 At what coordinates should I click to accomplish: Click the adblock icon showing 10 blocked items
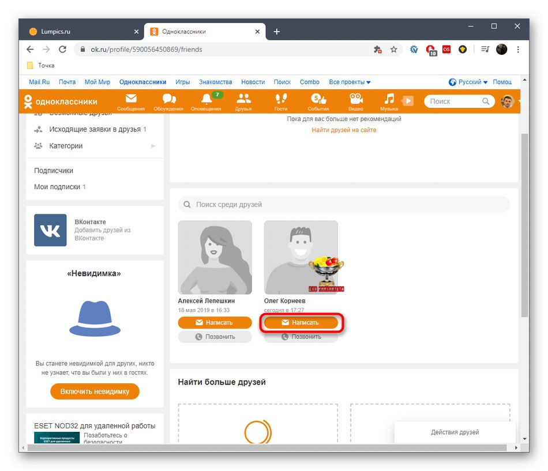(432, 50)
